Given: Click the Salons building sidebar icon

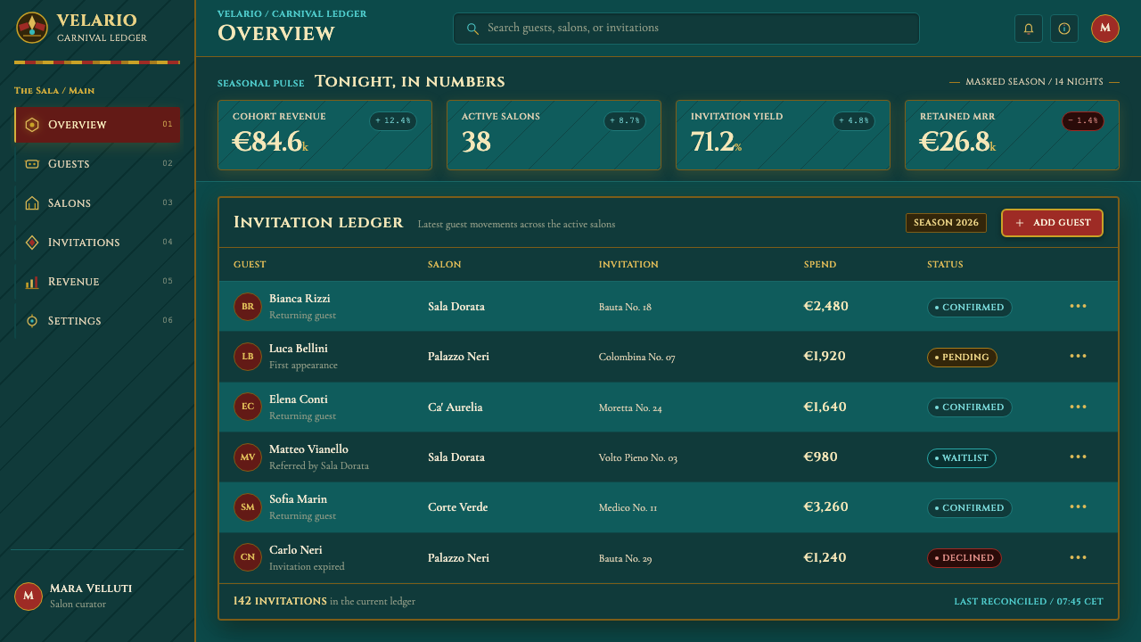Looking at the screenshot, I should (32, 203).
